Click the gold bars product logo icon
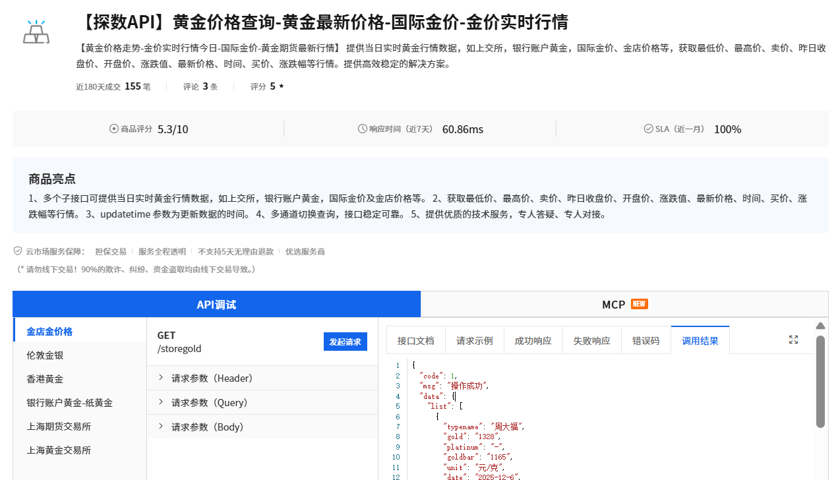Image resolution: width=840 pixels, height=480 pixels. point(36,32)
